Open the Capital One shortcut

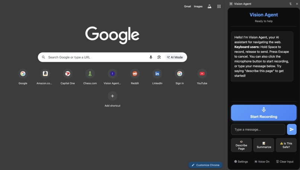(67, 77)
